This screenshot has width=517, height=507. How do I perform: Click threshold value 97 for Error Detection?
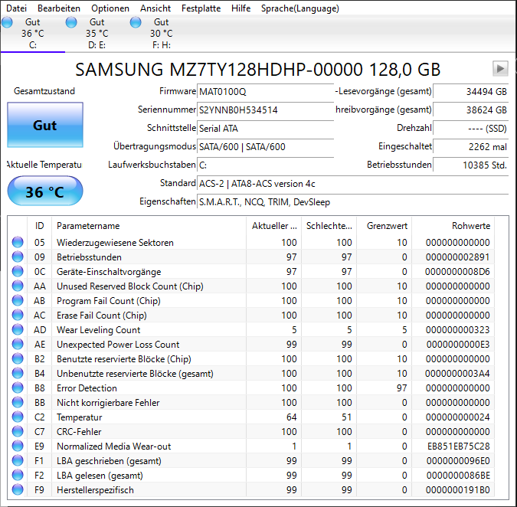point(401,388)
